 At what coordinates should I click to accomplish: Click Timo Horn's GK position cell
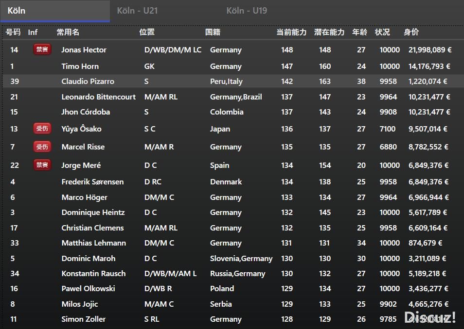(149, 66)
